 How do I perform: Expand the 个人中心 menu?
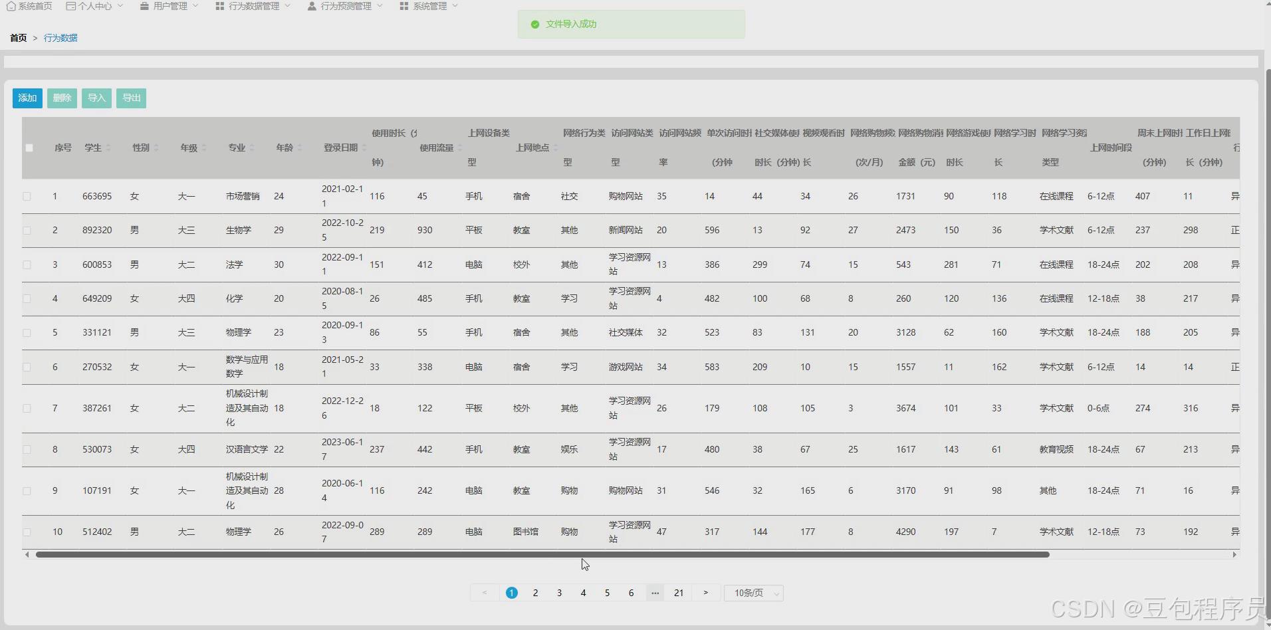94,6
